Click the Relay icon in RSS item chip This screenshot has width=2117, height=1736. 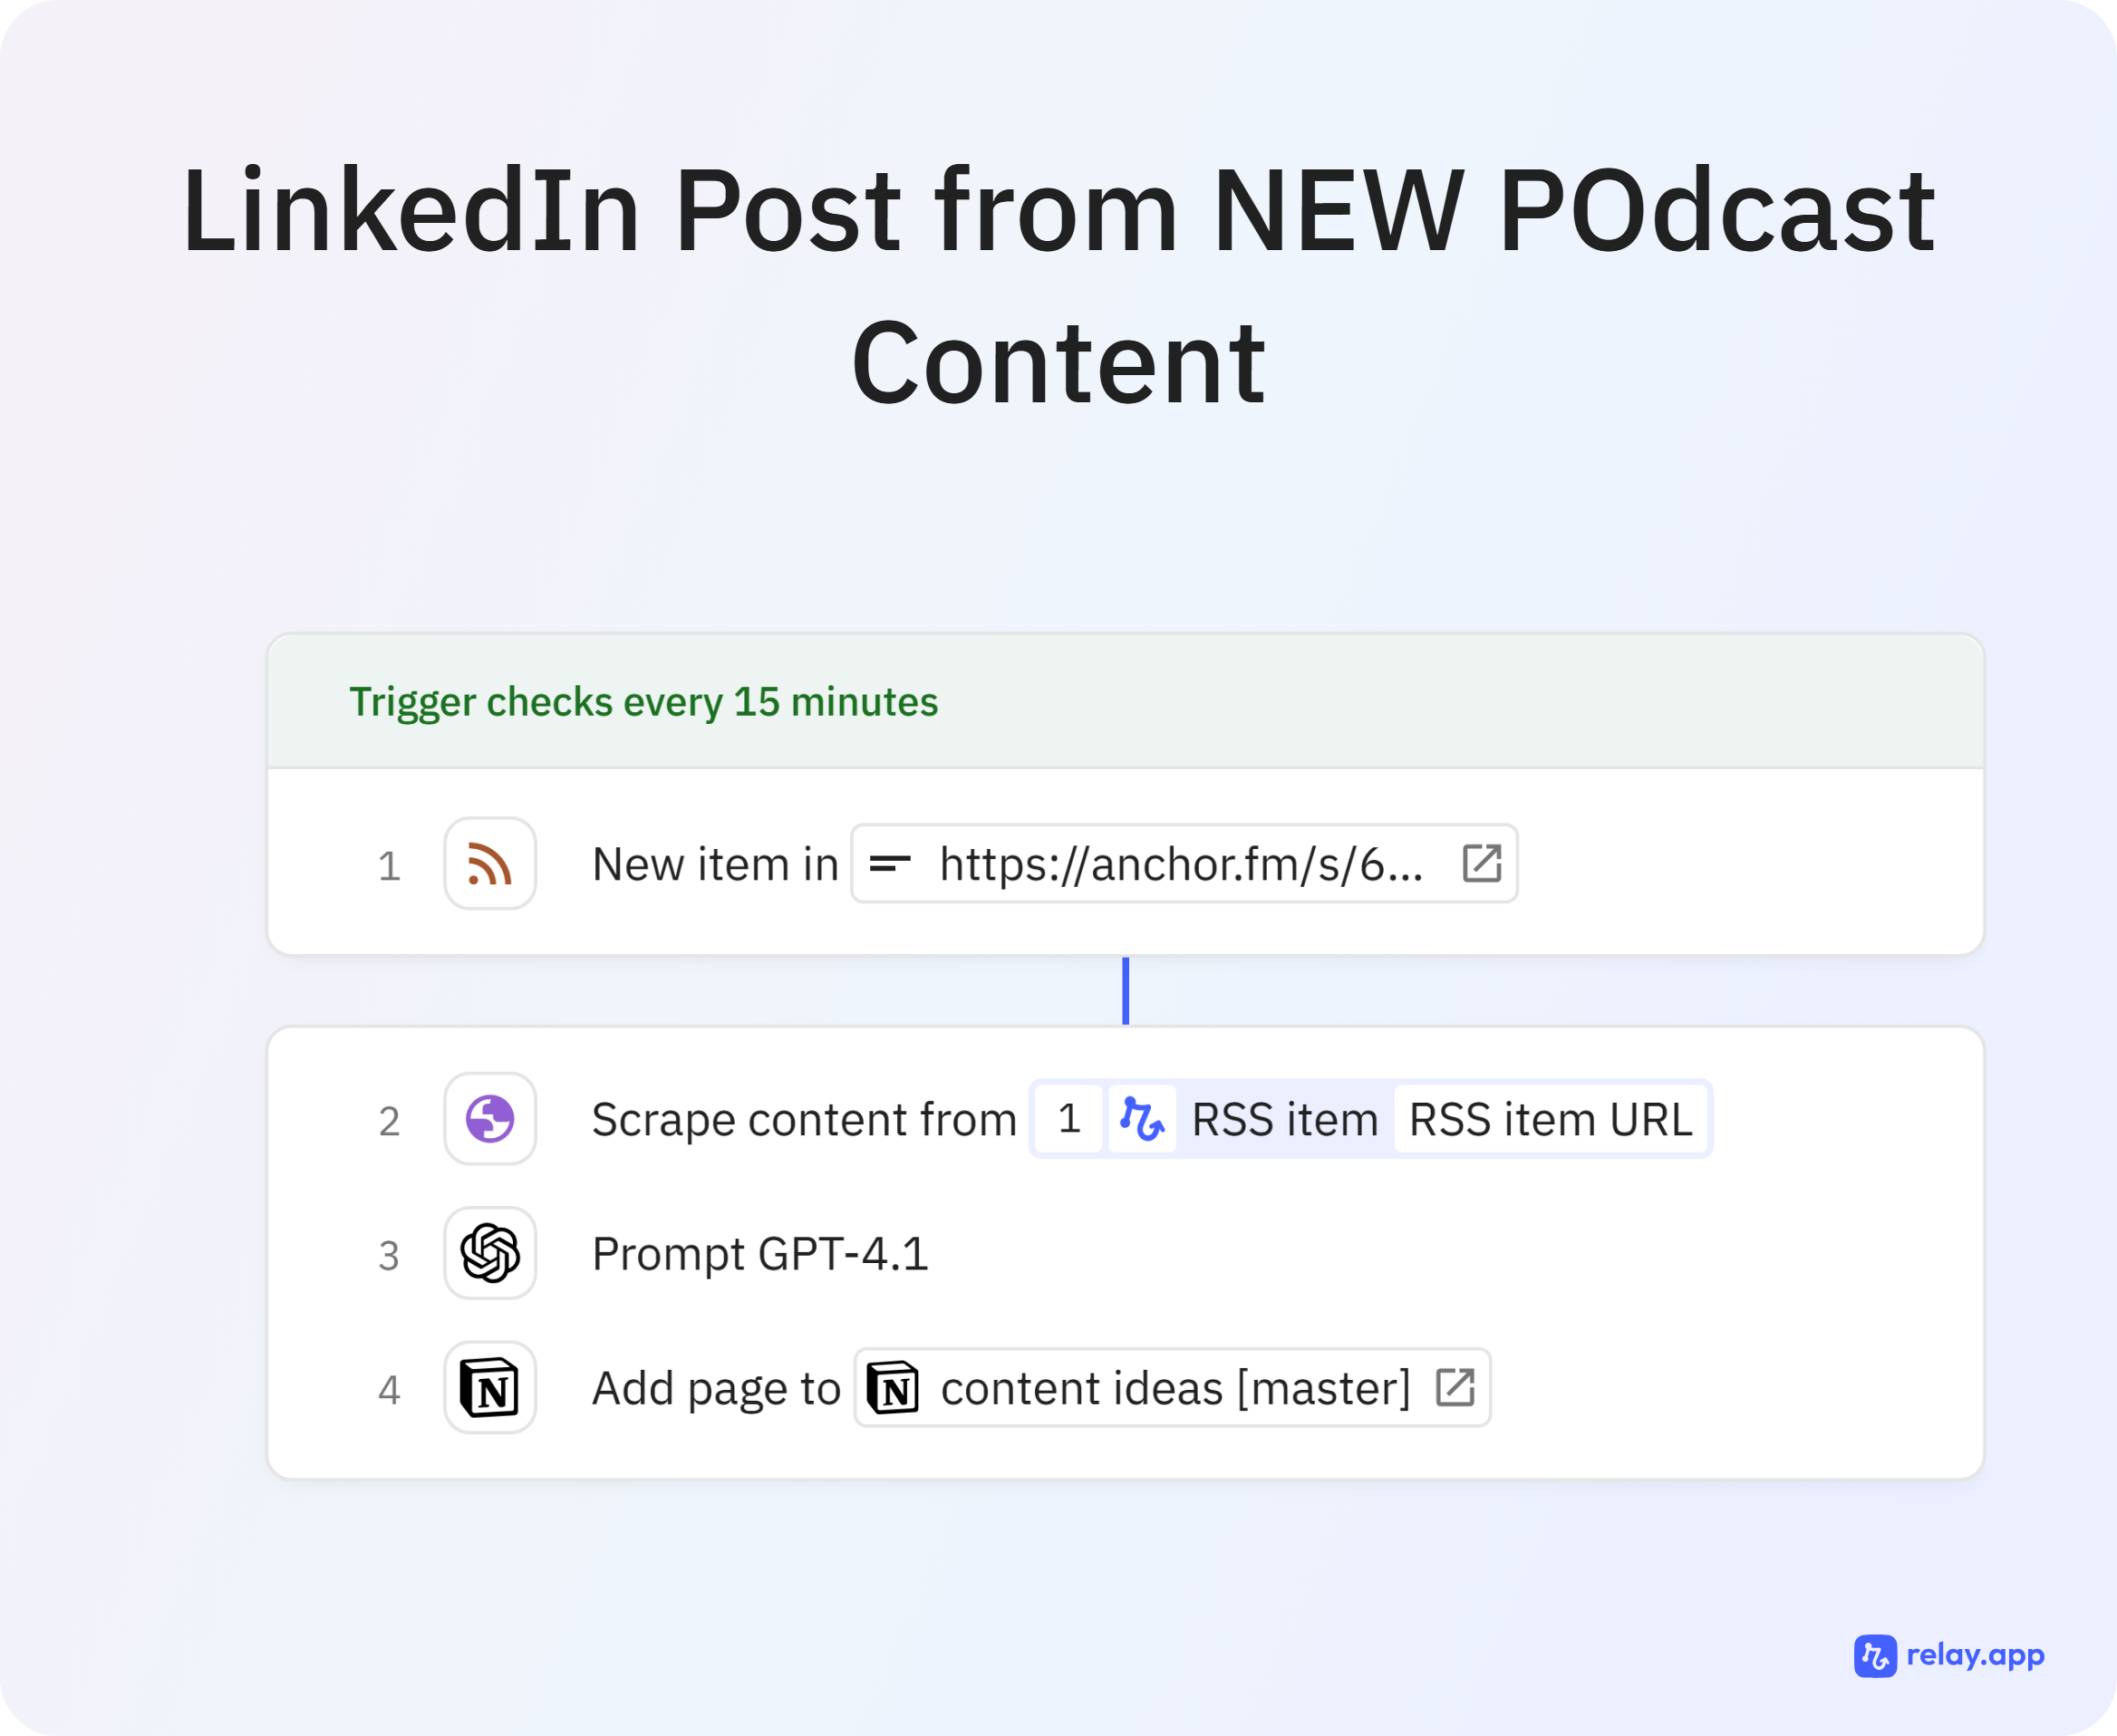click(x=1141, y=1118)
